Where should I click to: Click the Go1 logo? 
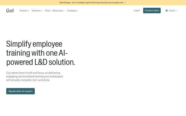(x=10, y=11)
